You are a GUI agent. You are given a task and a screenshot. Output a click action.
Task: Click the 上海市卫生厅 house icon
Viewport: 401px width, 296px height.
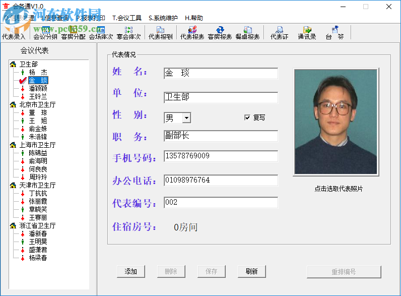tap(13, 145)
